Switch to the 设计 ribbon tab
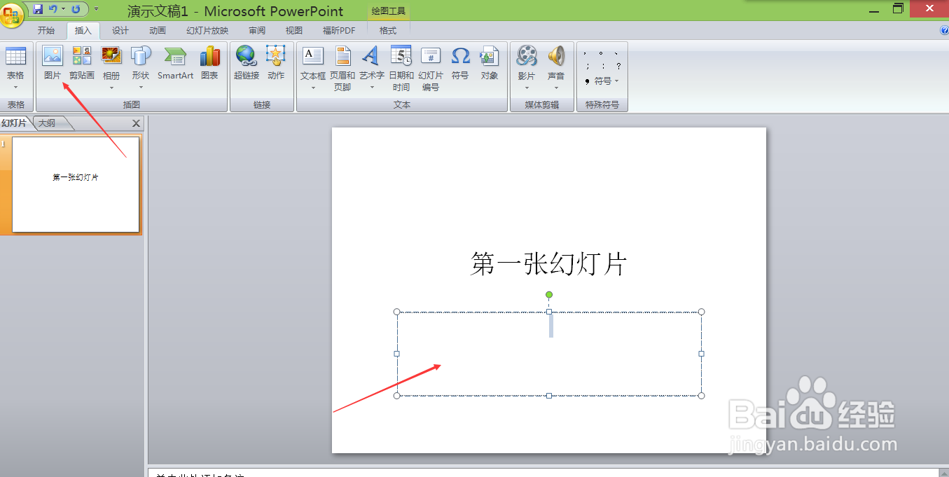949x477 pixels. 119,30
